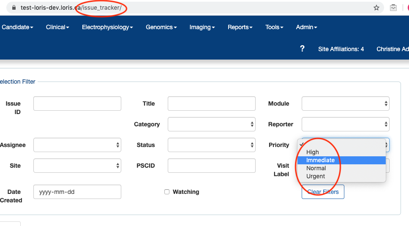Select Immediate priority option
Viewport: 409px width, 226px height.
pos(341,160)
